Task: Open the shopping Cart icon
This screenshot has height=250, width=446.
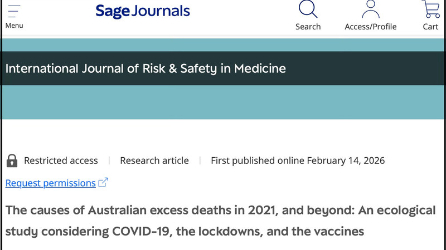Action: pos(430,9)
